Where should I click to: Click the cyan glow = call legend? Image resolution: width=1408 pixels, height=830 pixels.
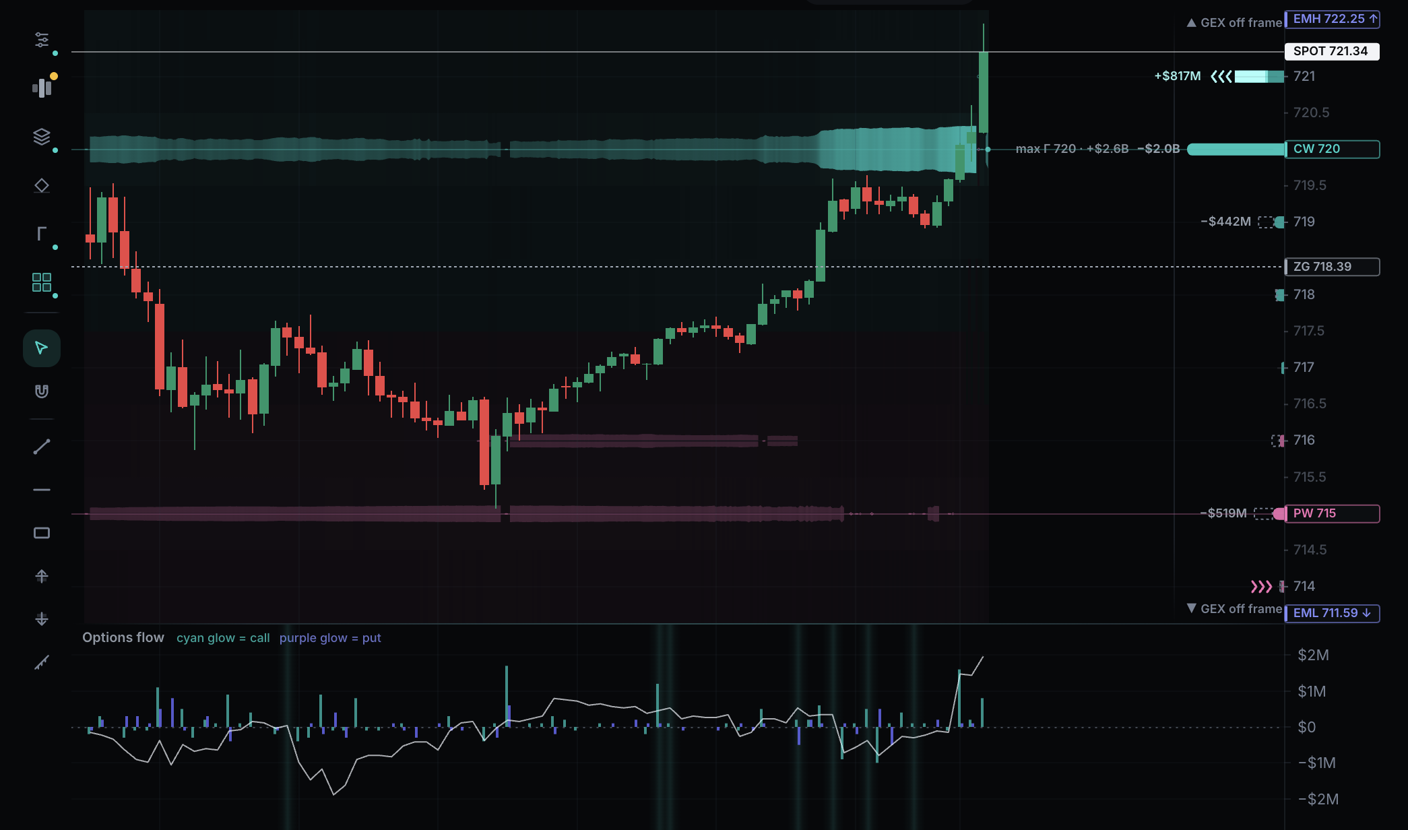(x=223, y=638)
